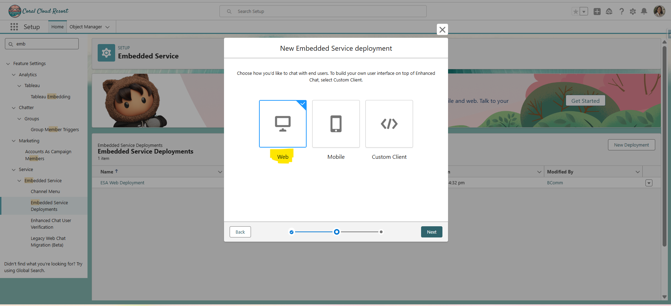Collapse the Marketing tree node

click(x=14, y=141)
